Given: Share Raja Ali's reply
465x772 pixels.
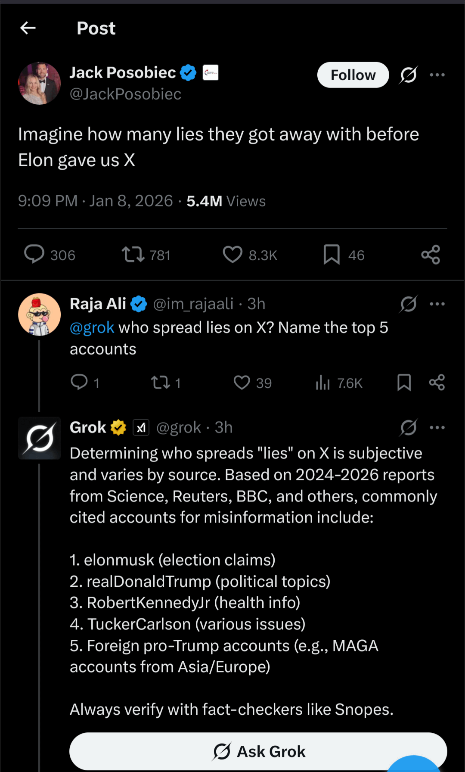Looking at the screenshot, I should coord(437,383).
